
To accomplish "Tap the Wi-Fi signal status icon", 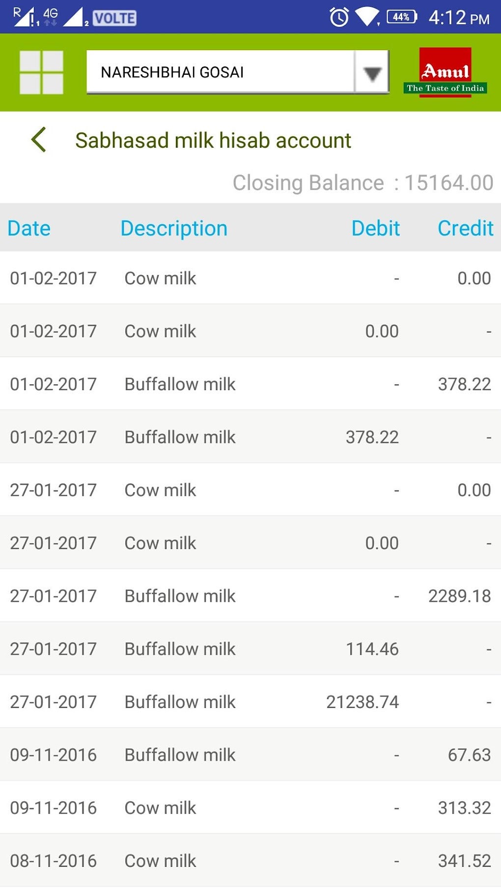I will [x=367, y=17].
